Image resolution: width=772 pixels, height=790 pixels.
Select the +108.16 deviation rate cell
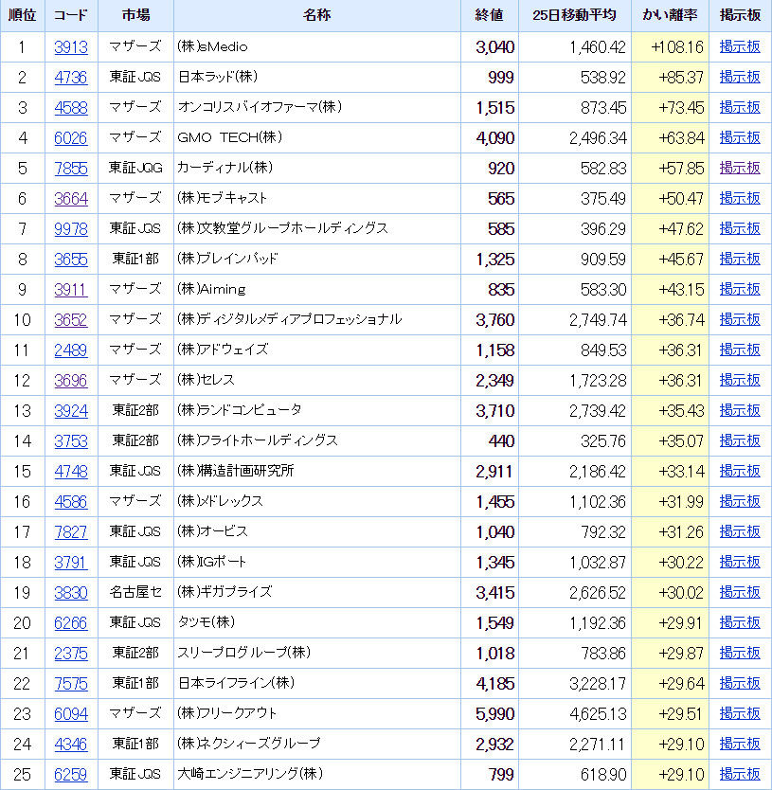[670, 46]
